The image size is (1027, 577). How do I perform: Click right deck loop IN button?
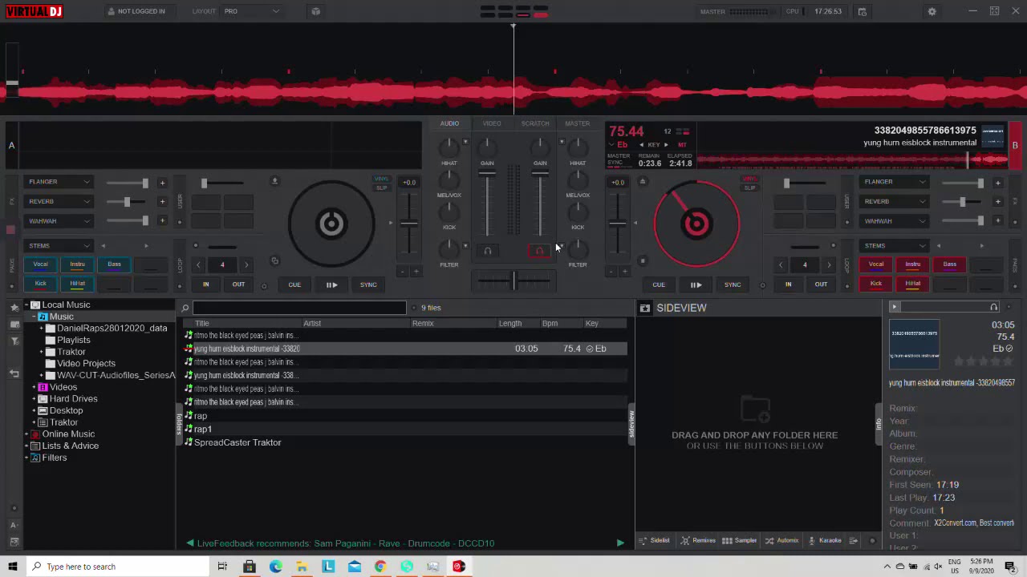(788, 284)
